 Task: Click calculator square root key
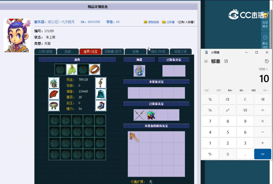[x=245, y=110]
